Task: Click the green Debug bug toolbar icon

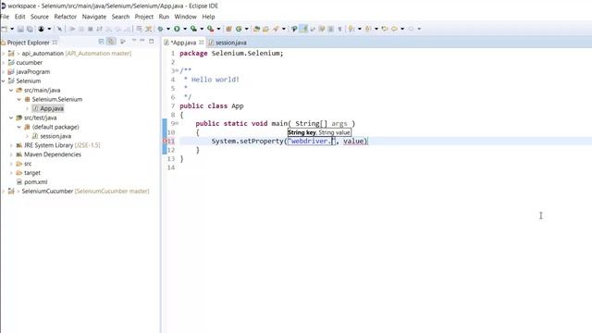Action: [x=160, y=29]
